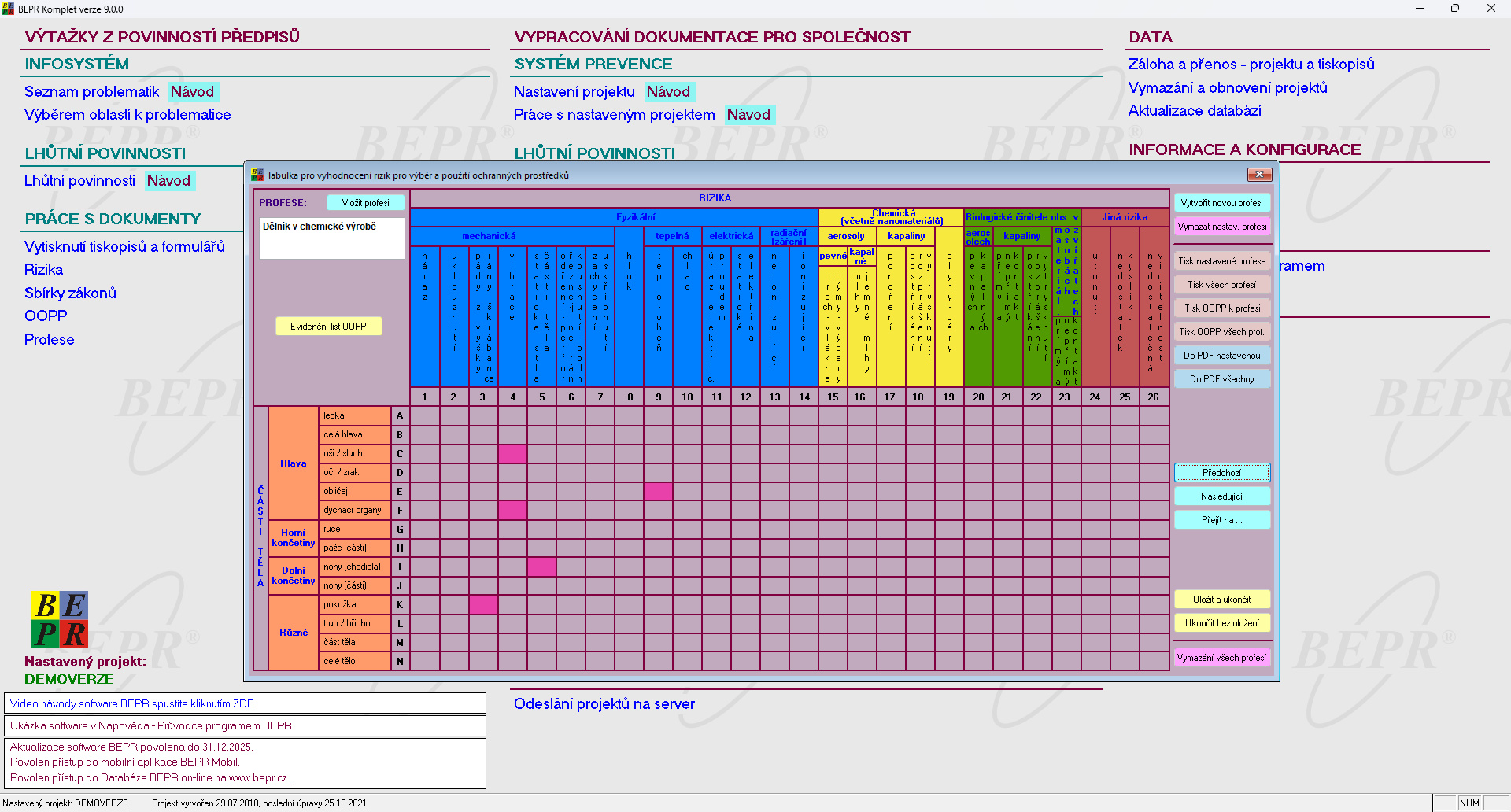
Task: Select the lebka row label
Action: [356, 415]
